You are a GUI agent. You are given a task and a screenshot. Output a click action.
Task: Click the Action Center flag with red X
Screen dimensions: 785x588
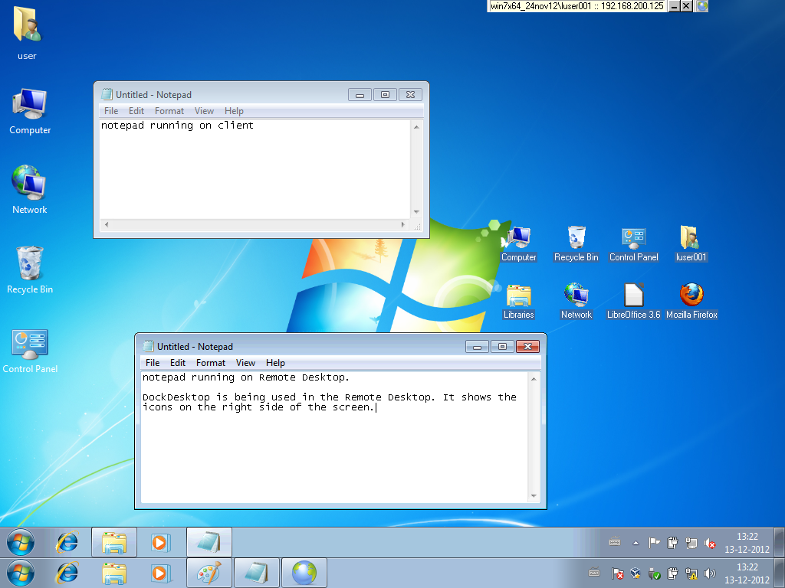point(617,573)
